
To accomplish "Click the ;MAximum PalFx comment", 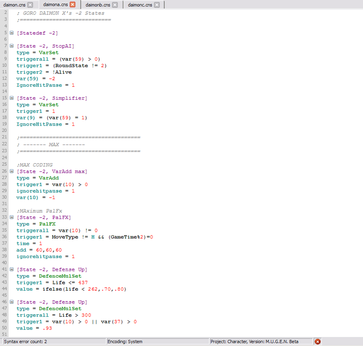I will click(39, 211).
